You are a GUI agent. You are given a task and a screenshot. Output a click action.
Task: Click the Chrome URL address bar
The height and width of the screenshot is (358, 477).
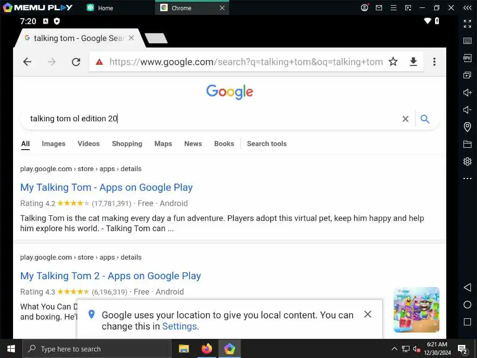[x=246, y=62]
